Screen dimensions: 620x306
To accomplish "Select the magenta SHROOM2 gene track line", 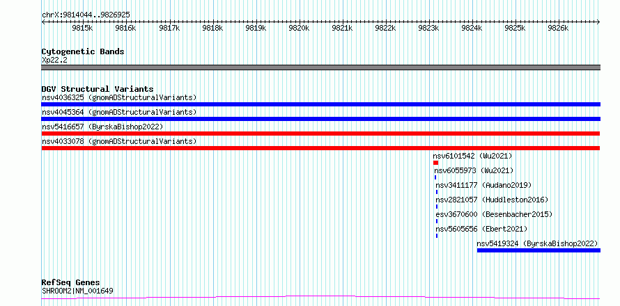I will [x=320, y=297].
